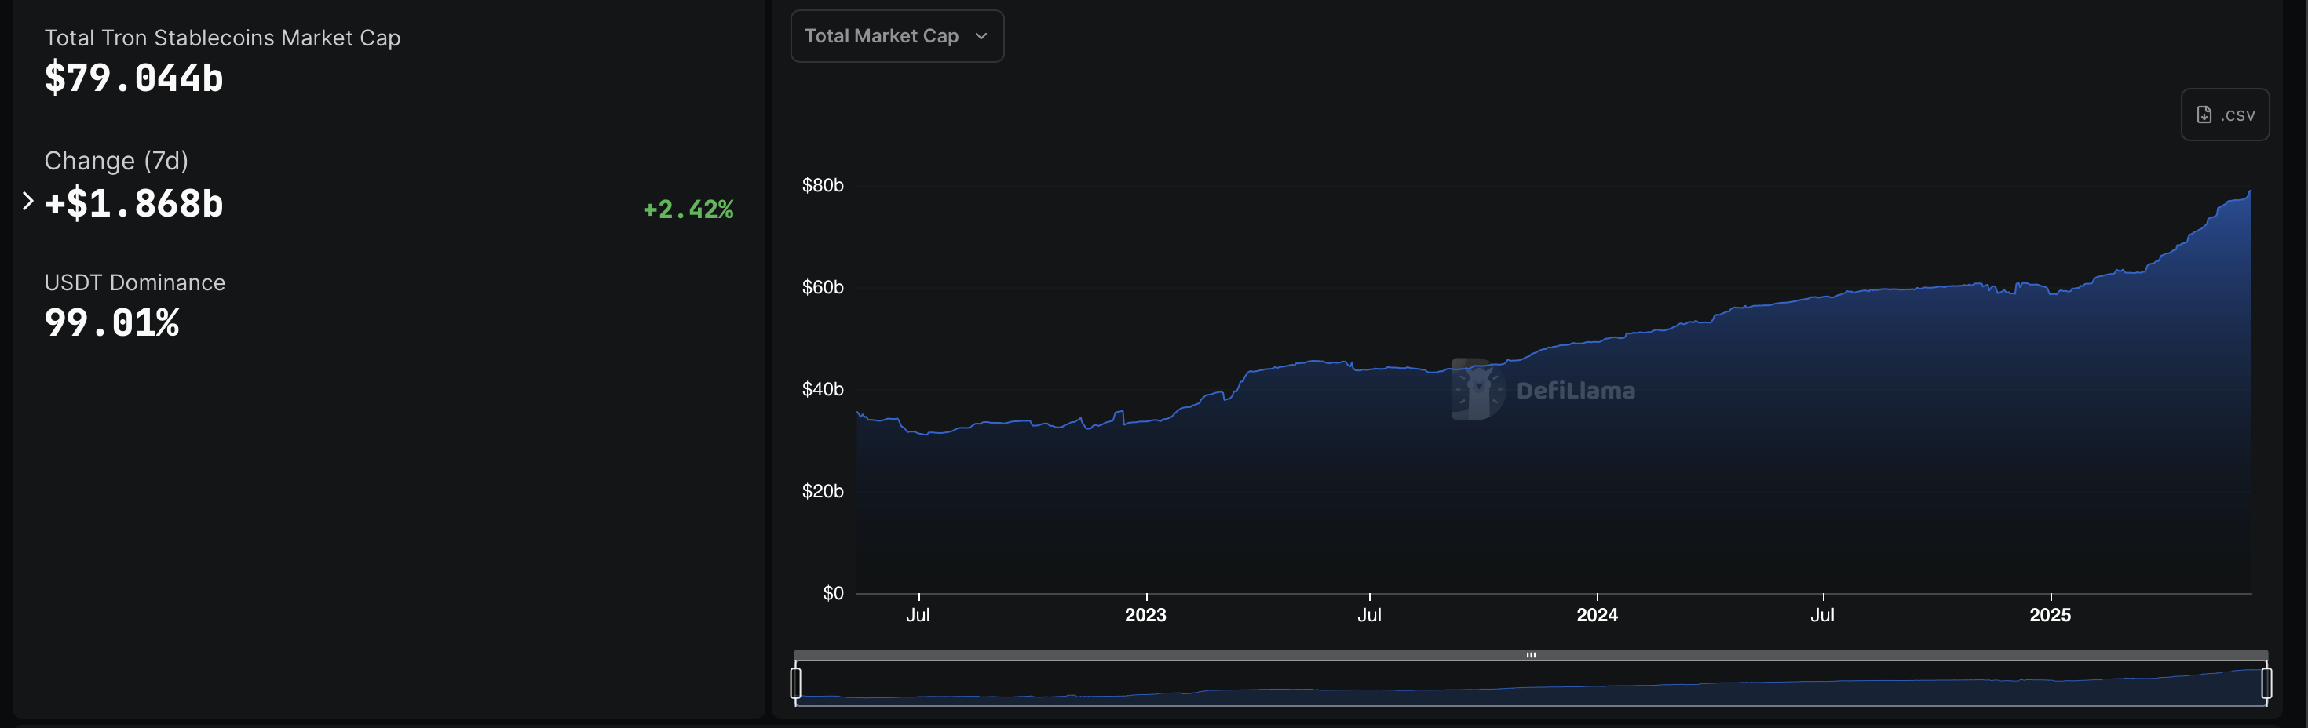Open the Total Market Cap dropdown
This screenshot has width=2308, height=728.
point(895,36)
